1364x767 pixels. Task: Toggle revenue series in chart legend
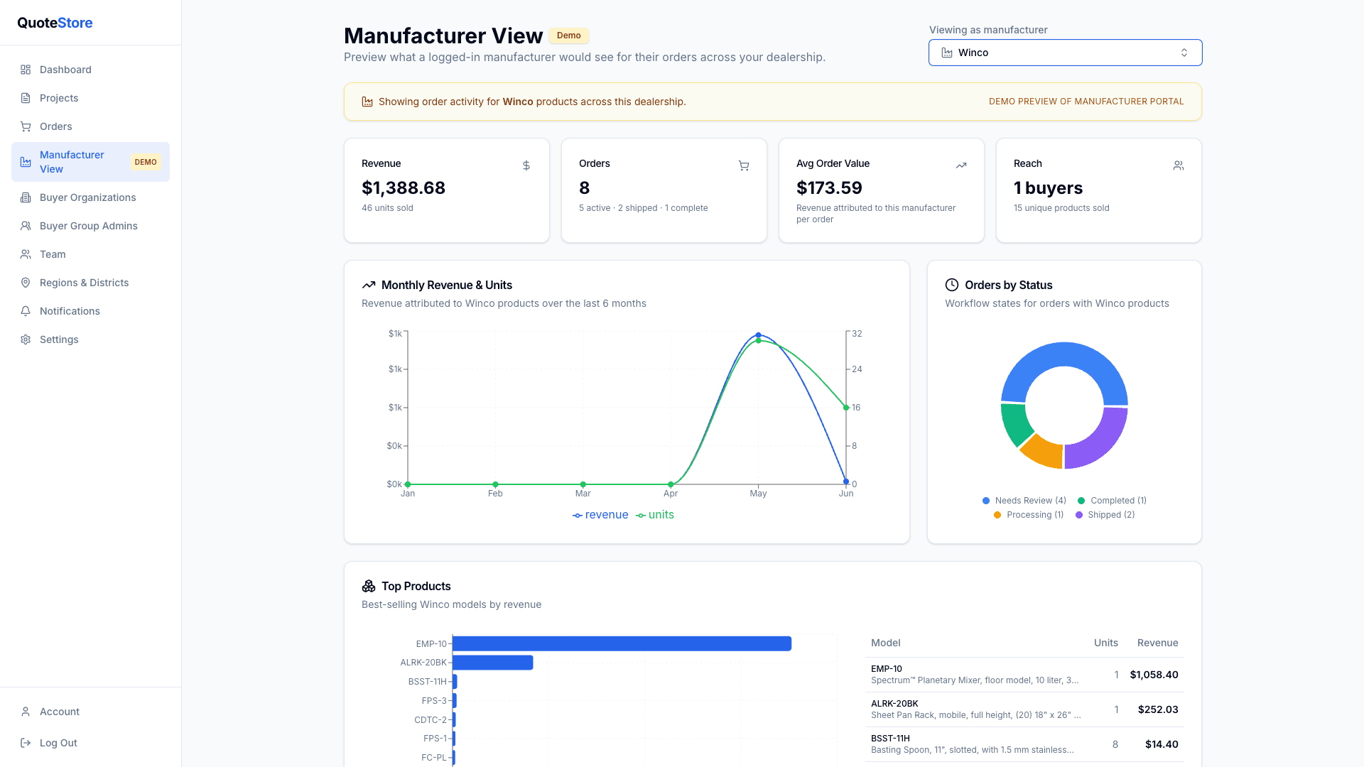pos(600,515)
